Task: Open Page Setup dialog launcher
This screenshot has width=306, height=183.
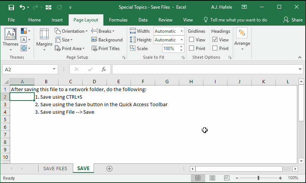Action: (x=124, y=58)
